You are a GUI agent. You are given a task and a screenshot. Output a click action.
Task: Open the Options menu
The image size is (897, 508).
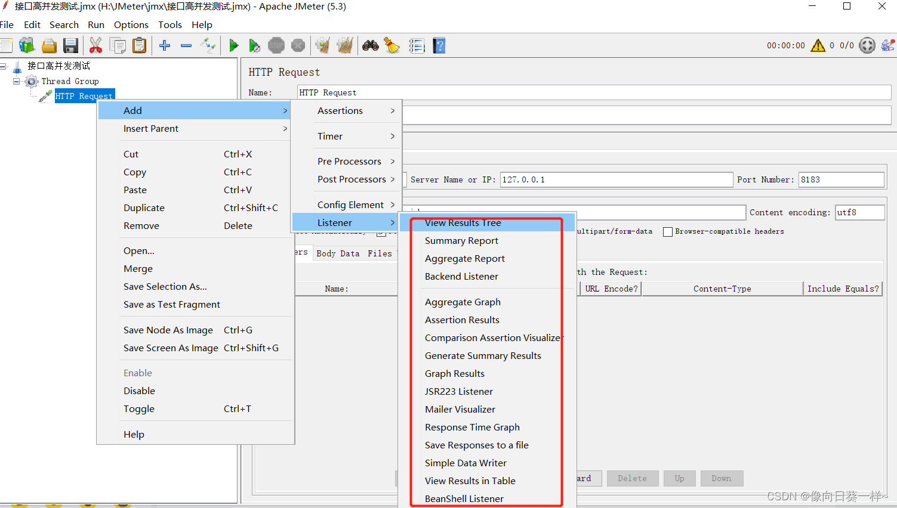pyautogui.click(x=131, y=25)
